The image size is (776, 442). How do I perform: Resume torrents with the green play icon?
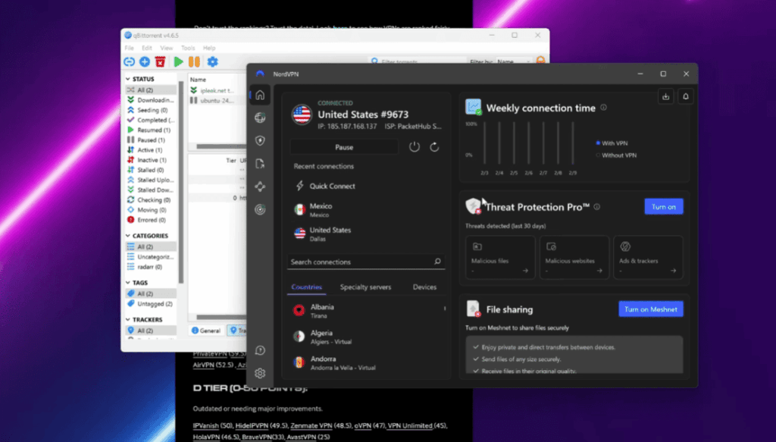(x=177, y=61)
